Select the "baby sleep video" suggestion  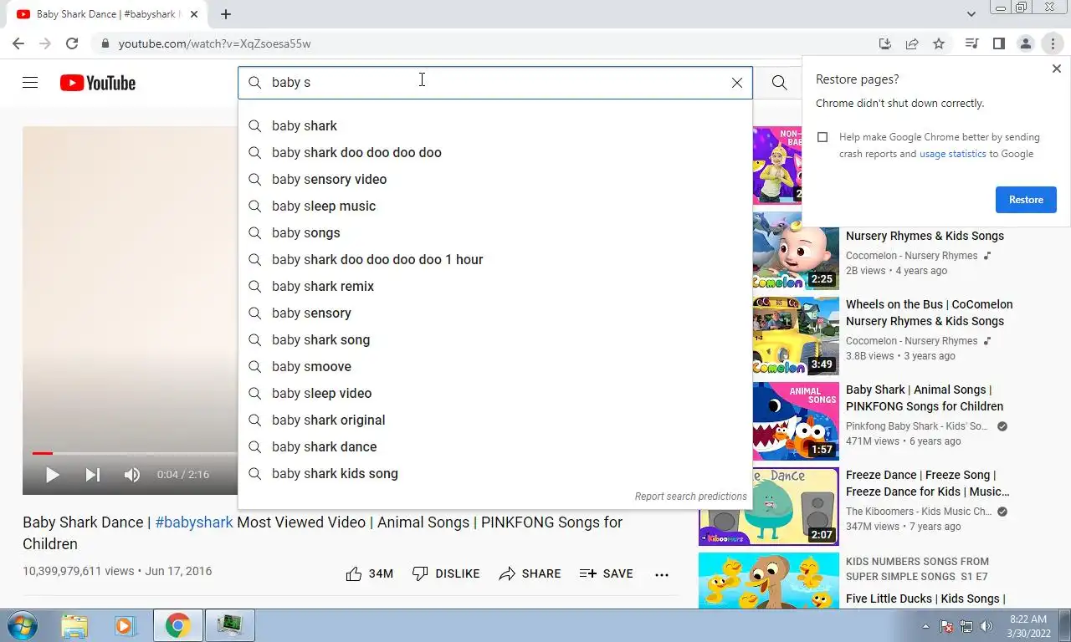(x=495, y=393)
